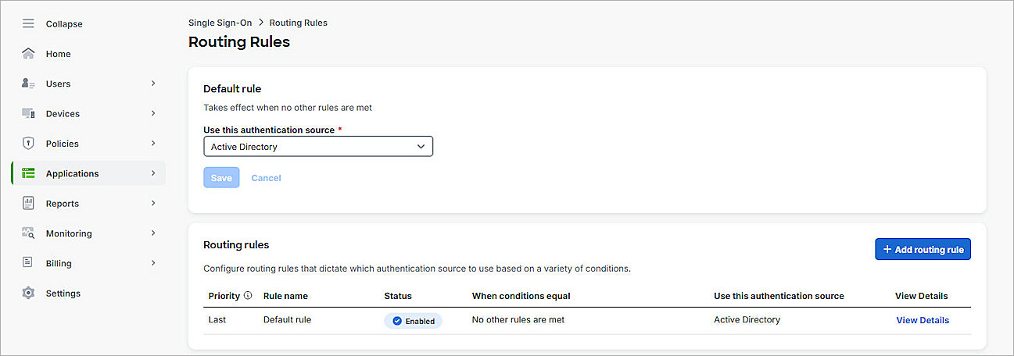Open the authentication source dropdown
The width and height of the screenshot is (1014, 356).
tap(317, 147)
